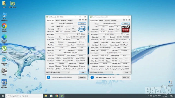175x98 pixels.
Task: Open GPU-Z desktop shortcut icon
Action: (13, 4)
